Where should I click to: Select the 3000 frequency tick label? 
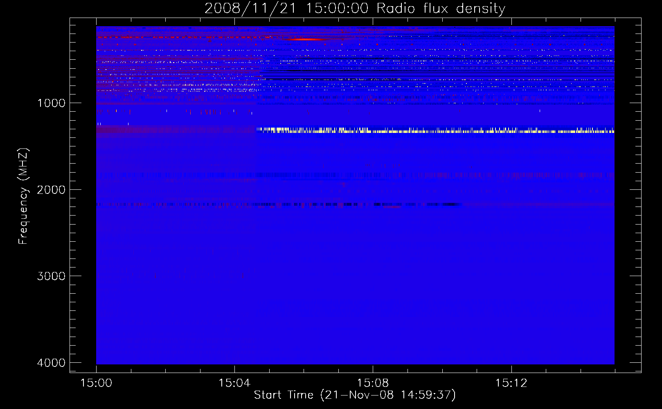click(x=51, y=276)
